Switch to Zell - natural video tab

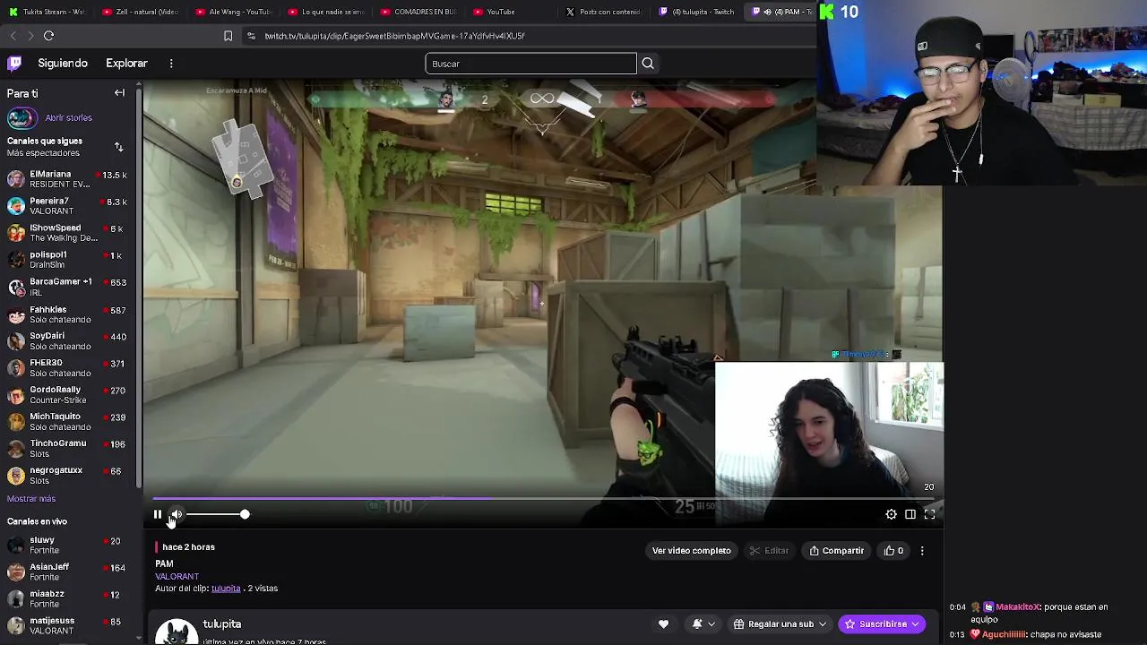pos(141,12)
